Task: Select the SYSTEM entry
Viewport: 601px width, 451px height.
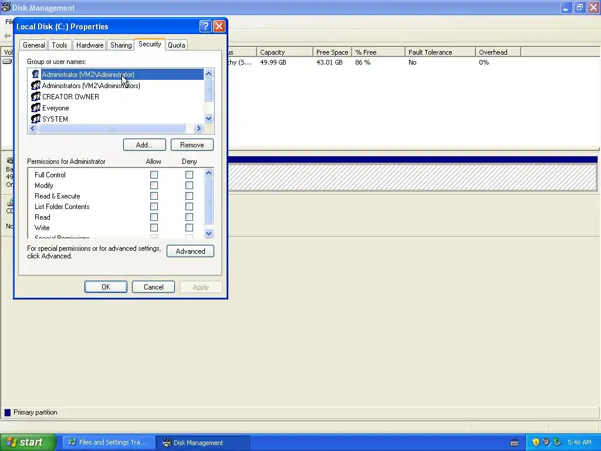Action: (x=55, y=119)
